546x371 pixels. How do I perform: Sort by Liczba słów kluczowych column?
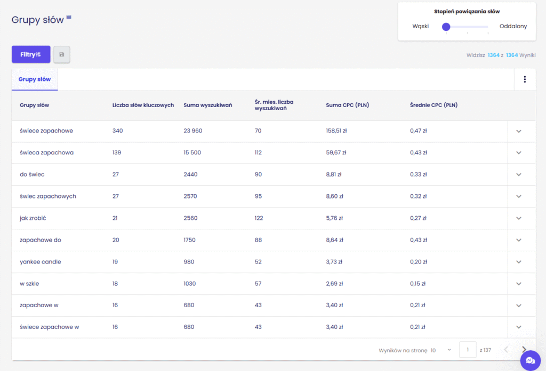143,105
